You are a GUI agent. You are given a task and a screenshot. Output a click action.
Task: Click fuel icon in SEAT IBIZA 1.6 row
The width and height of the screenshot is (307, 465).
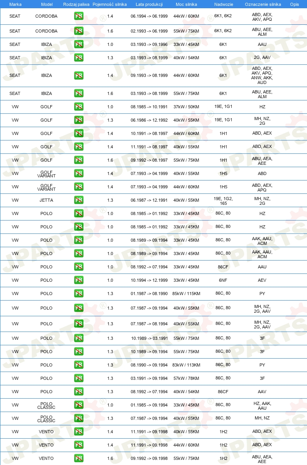79,93
